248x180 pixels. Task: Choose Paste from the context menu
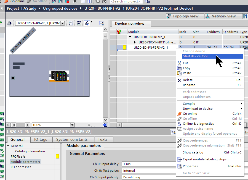[210, 73]
